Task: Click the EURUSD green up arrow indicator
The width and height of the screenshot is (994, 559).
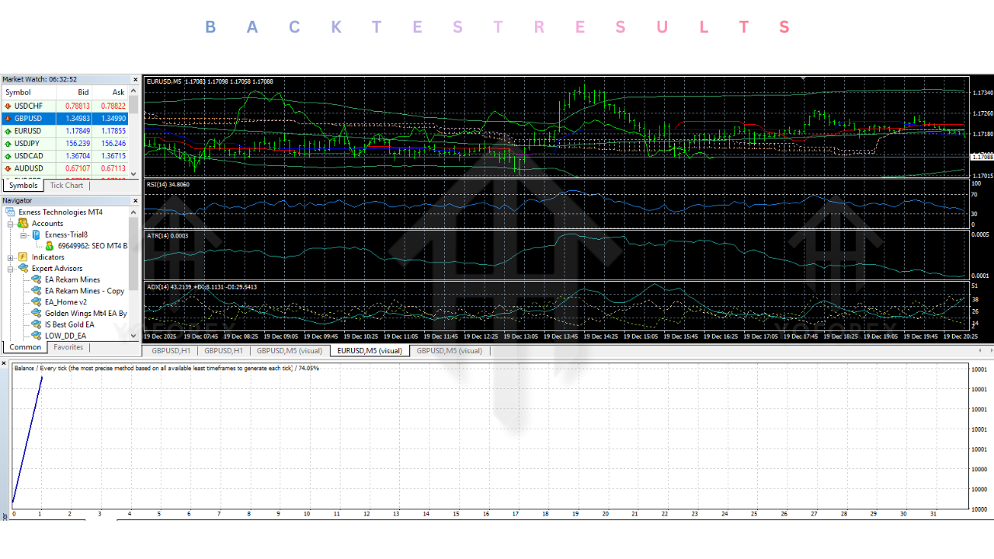Action: click(9, 130)
